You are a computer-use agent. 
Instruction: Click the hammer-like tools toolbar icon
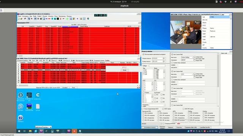tap(25, 19)
